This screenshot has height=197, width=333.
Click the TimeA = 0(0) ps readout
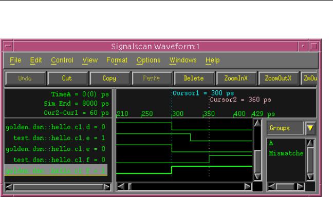point(80,94)
